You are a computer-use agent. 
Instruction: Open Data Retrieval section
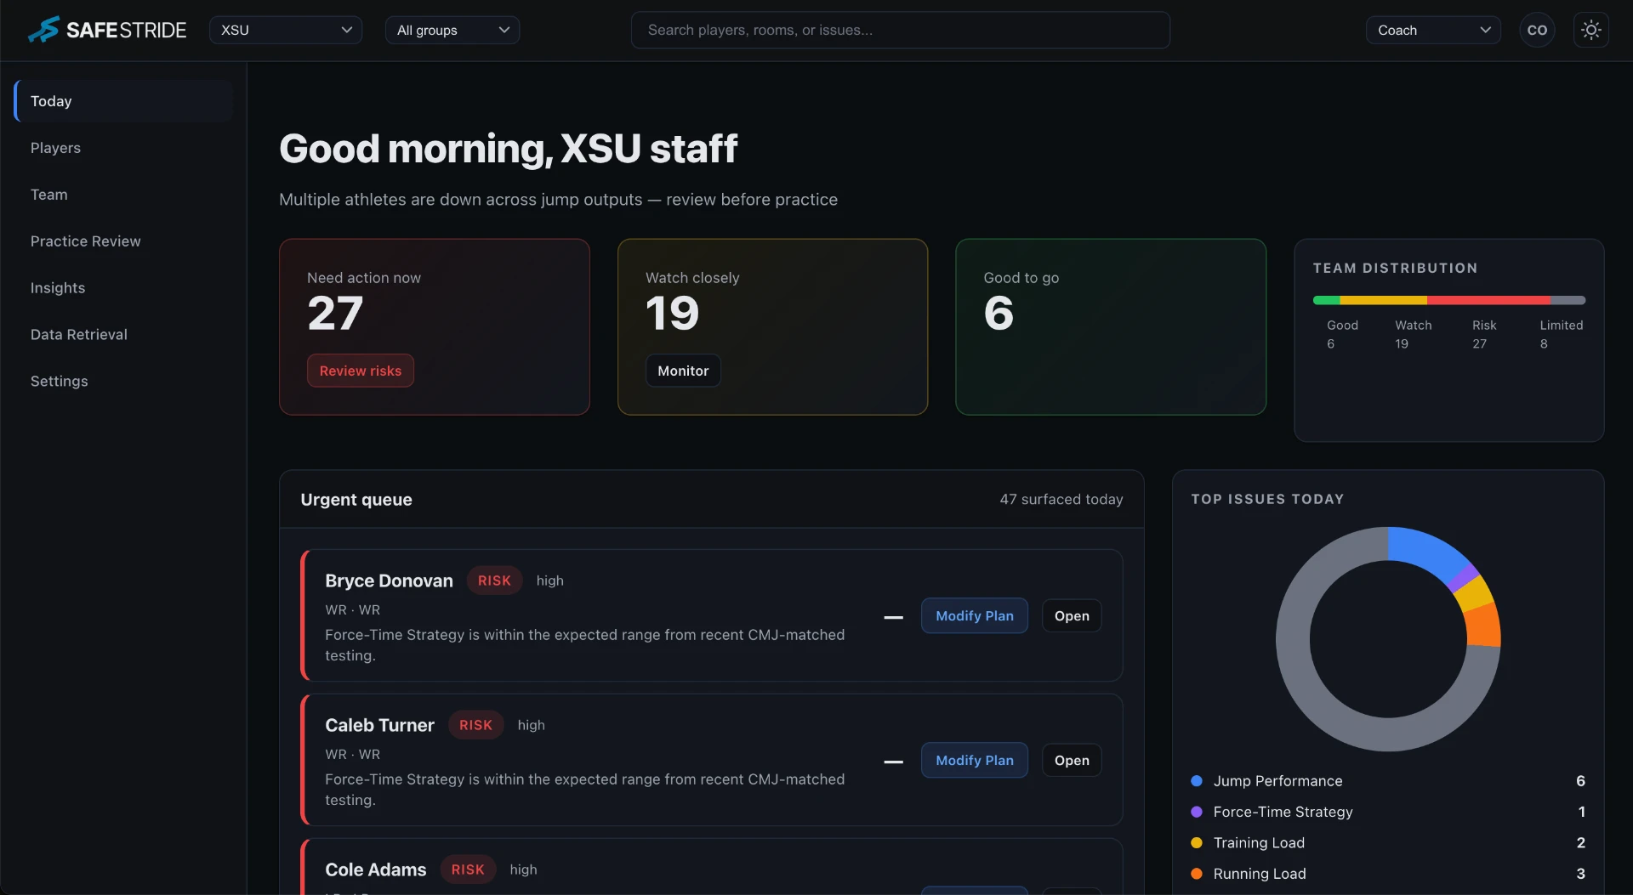[124, 335]
